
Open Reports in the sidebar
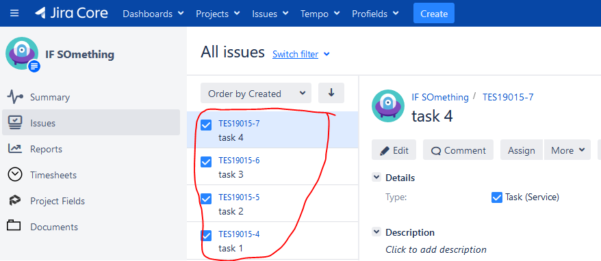pyautogui.click(x=91, y=149)
